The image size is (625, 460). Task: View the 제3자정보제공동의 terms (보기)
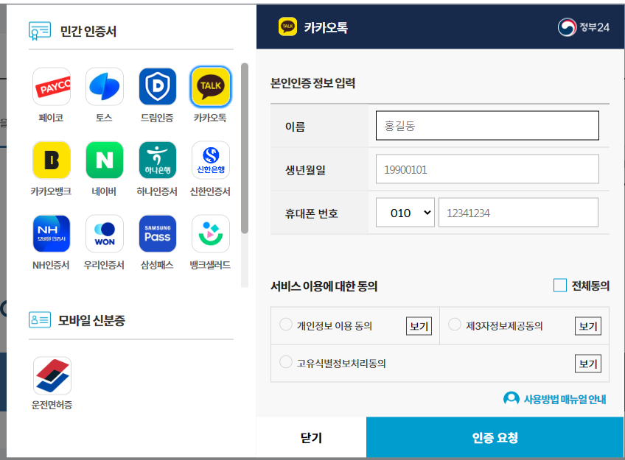tap(588, 326)
